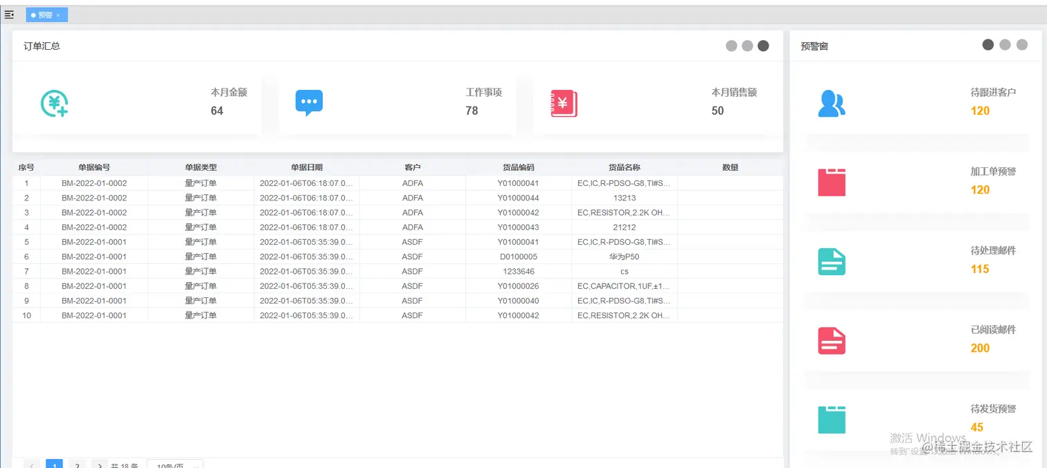The image size is (1047, 468).
Task: Click the date cell in row 9
Action: [307, 301]
